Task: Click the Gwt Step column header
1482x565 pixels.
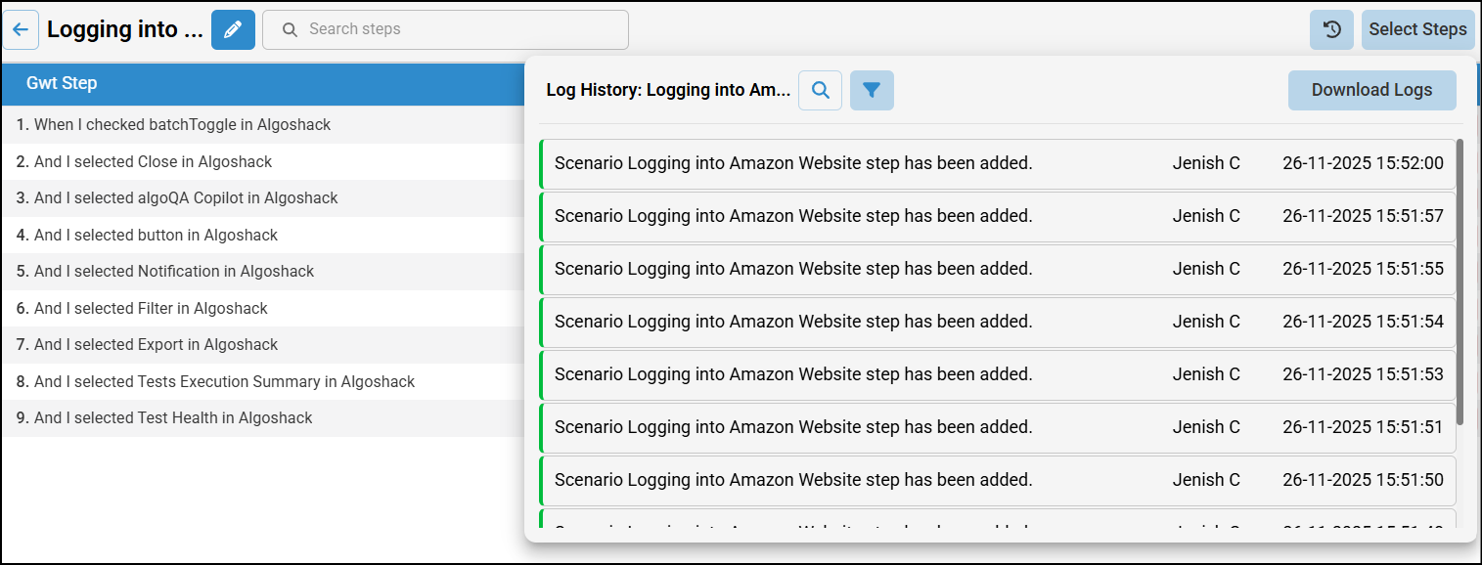Action: click(62, 83)
